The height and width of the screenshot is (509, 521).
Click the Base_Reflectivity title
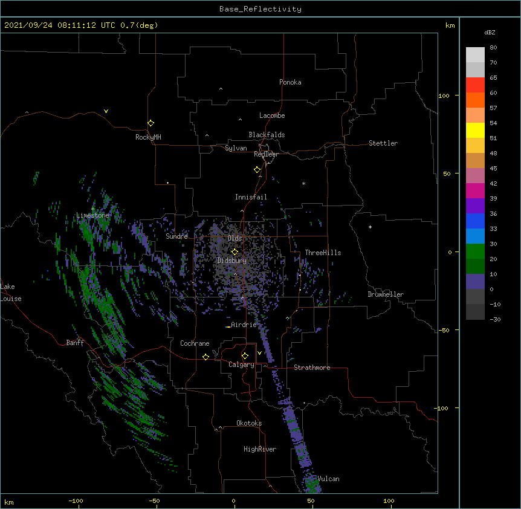coord(260,9)
